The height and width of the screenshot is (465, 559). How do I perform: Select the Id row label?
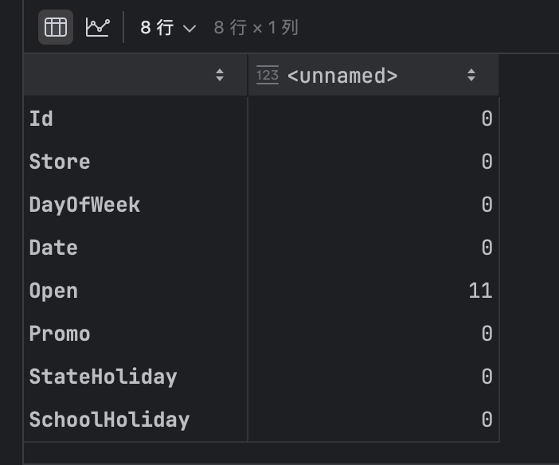point(41,119)
